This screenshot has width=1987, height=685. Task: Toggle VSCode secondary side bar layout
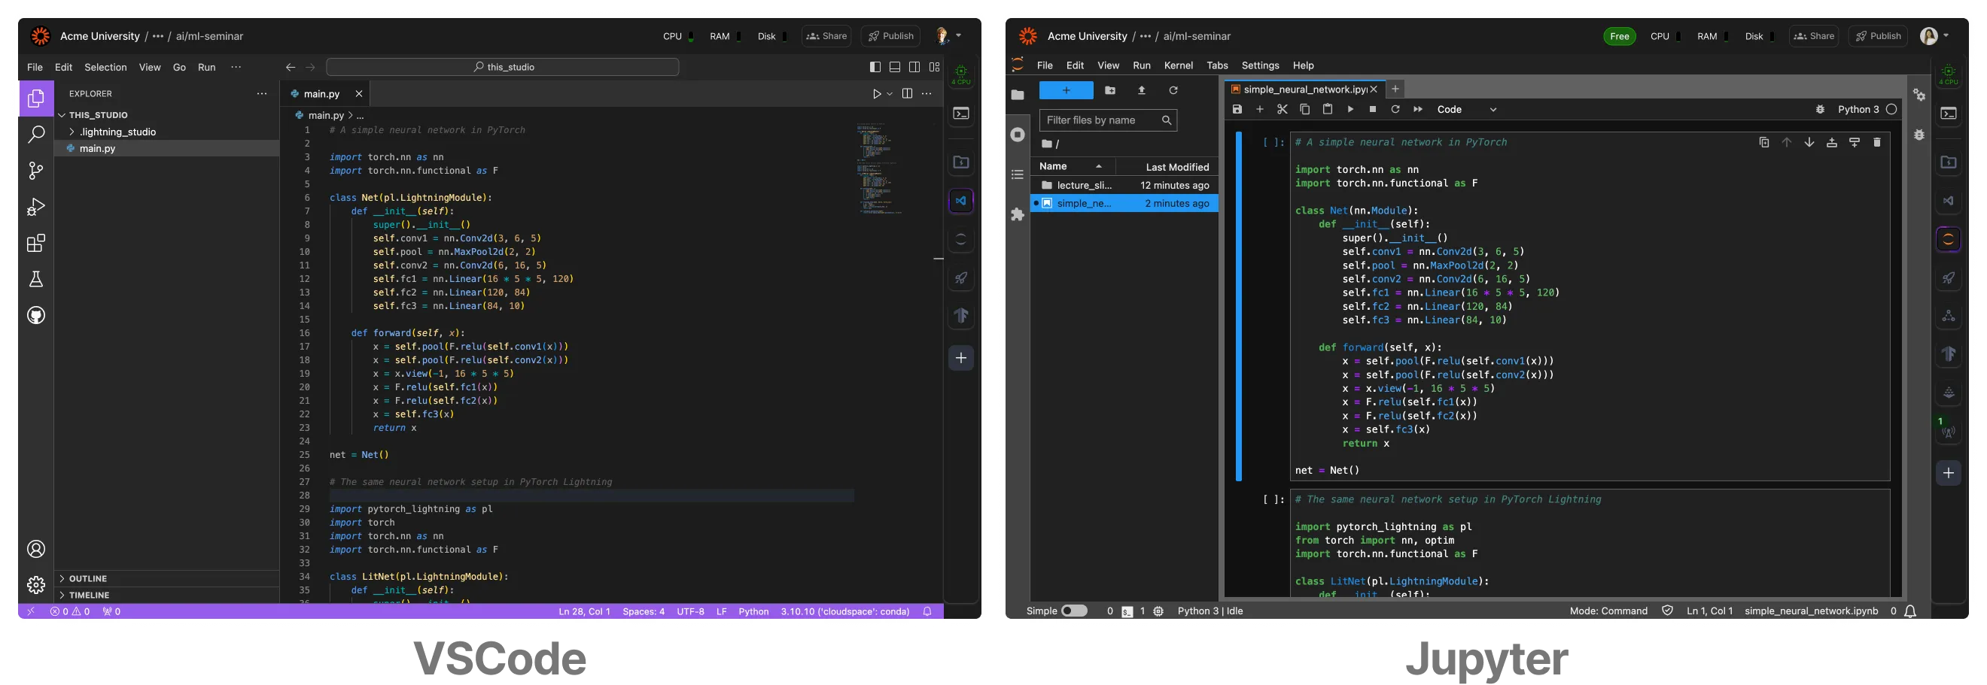coord(914,67)
